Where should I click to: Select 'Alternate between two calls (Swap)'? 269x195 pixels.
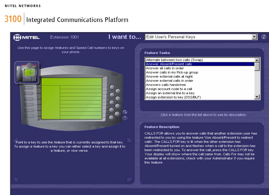click(200, 60)
